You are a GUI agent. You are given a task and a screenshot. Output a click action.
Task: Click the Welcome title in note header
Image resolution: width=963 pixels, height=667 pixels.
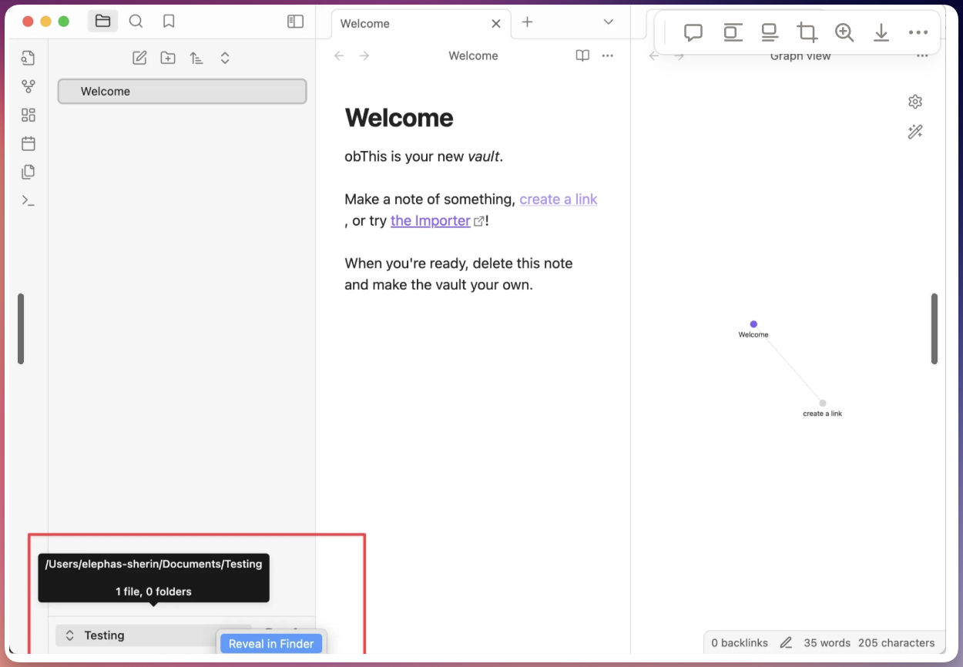473,55
